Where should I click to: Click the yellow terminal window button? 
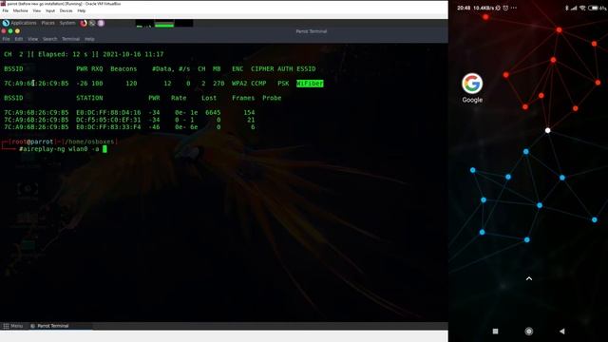click(x=17, y=31)
